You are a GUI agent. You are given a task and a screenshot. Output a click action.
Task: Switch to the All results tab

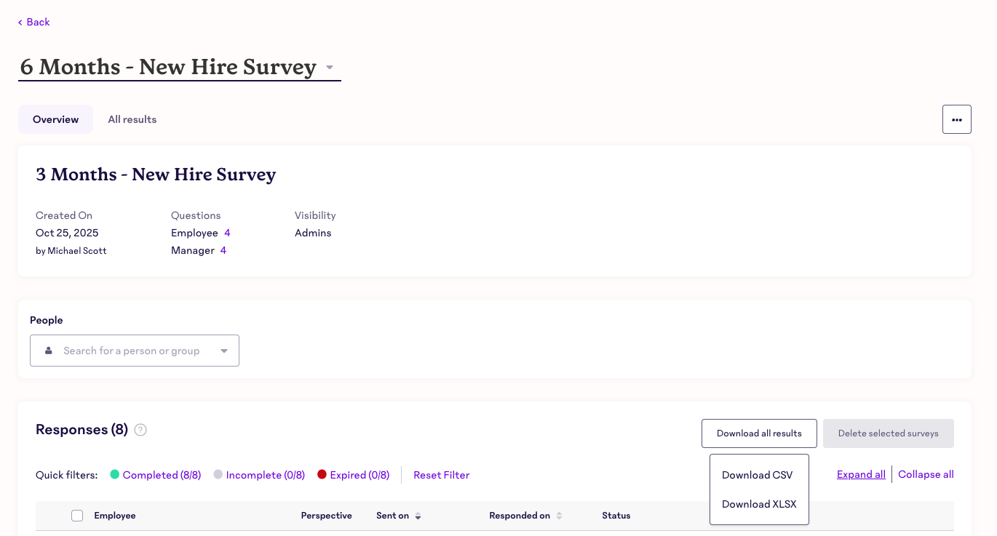coord(132,119)
